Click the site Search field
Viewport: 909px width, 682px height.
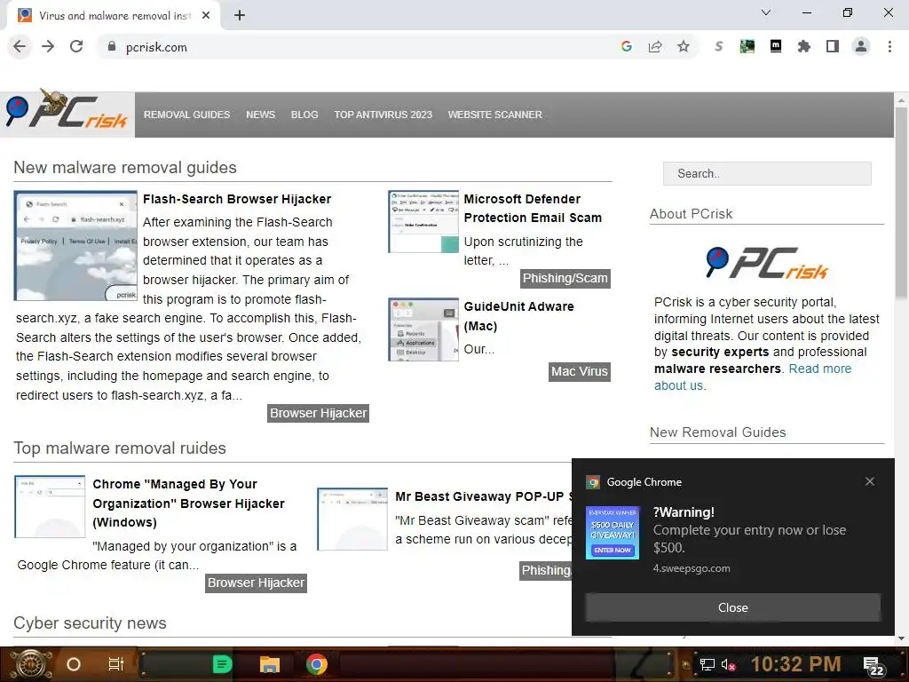767,173
